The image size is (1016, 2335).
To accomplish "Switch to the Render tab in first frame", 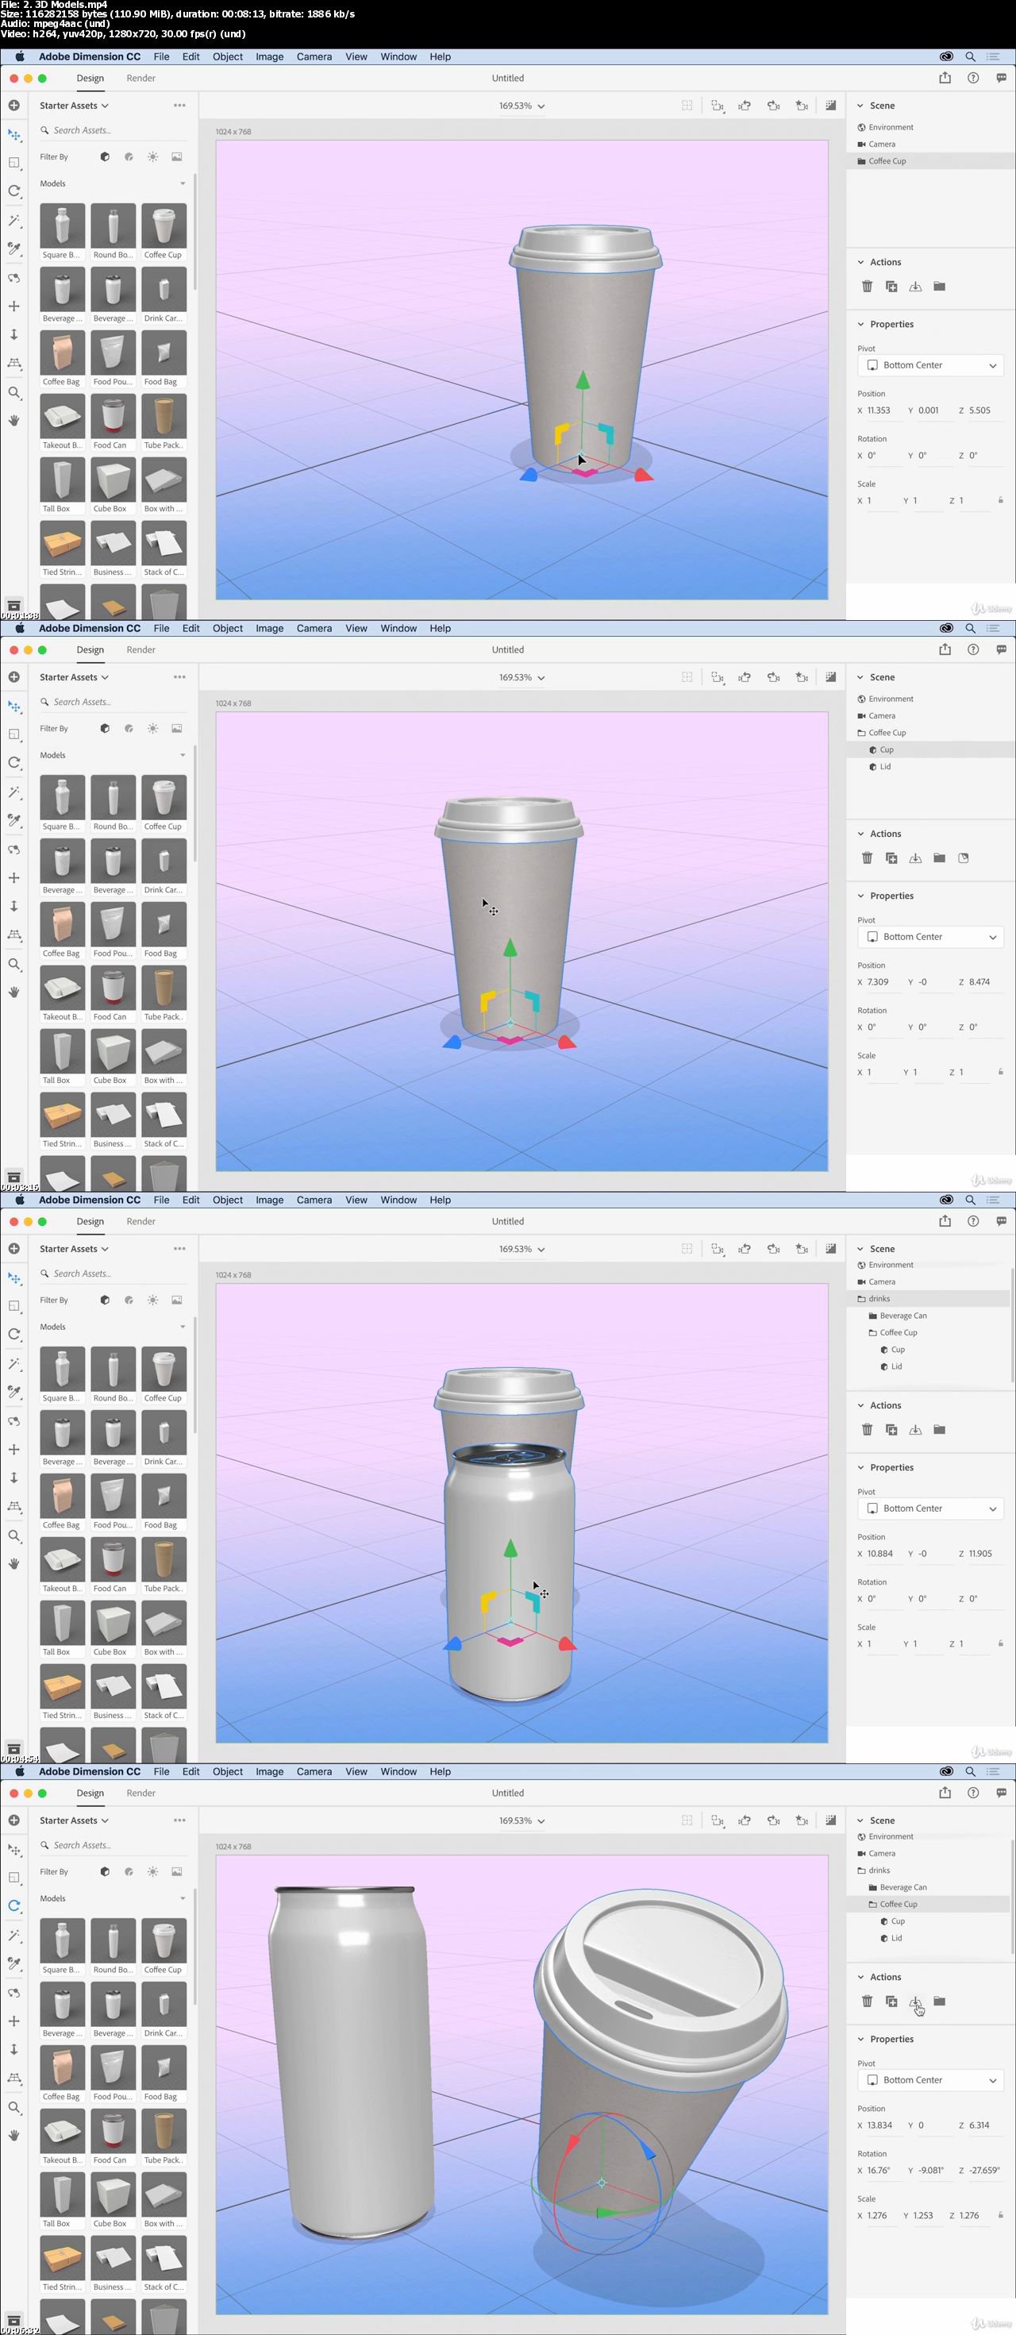I will click(x=140, y=78).
